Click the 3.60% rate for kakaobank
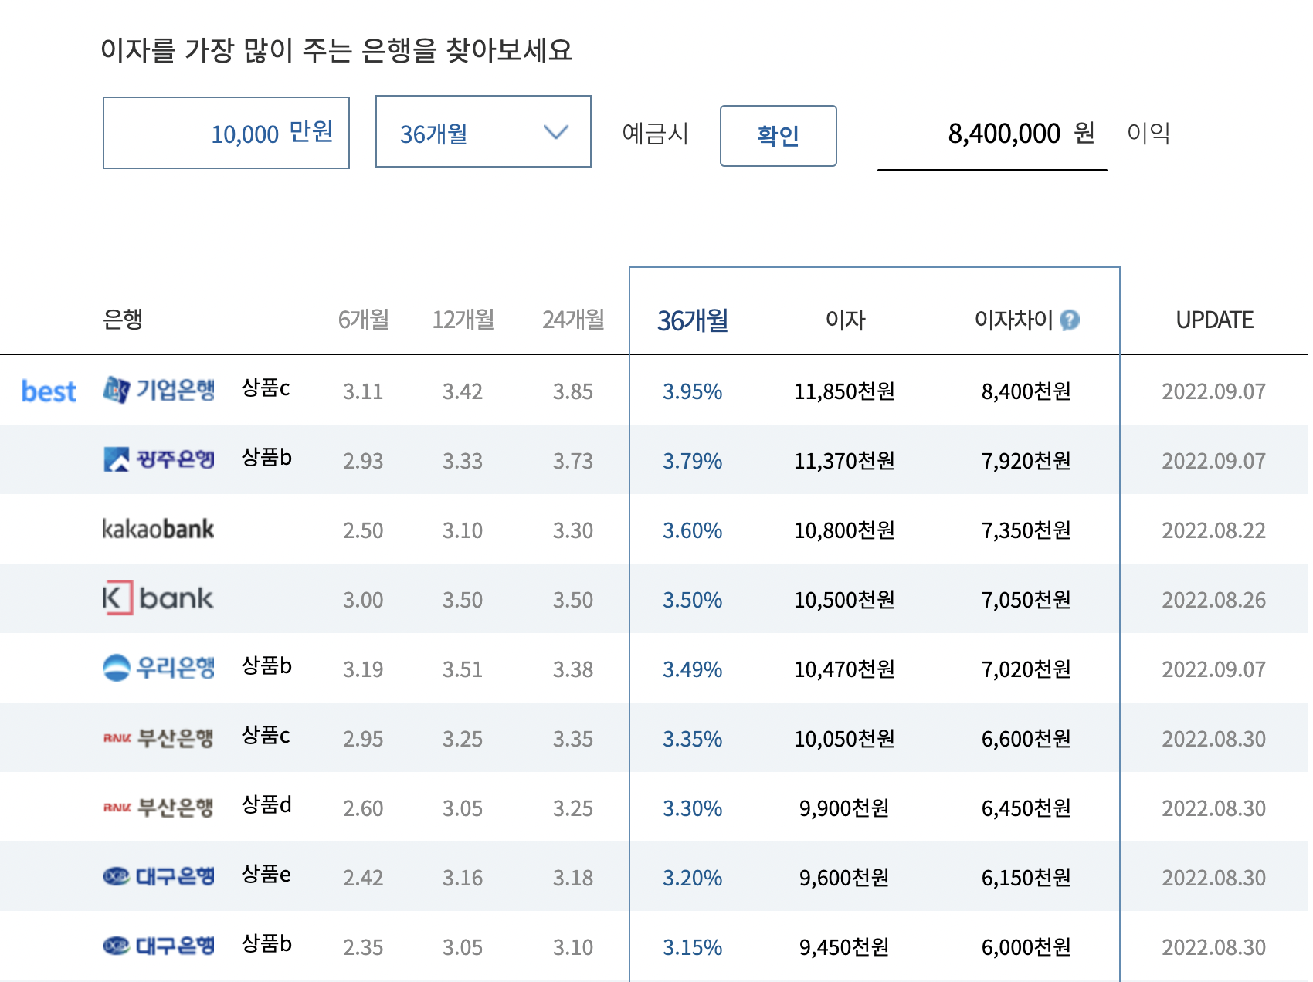 click(x=692, y=530)
